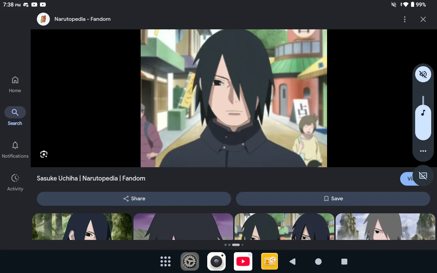437x273 pixels.
Task: Check the Wi-Fi status icon
Action: click(405, 4)
